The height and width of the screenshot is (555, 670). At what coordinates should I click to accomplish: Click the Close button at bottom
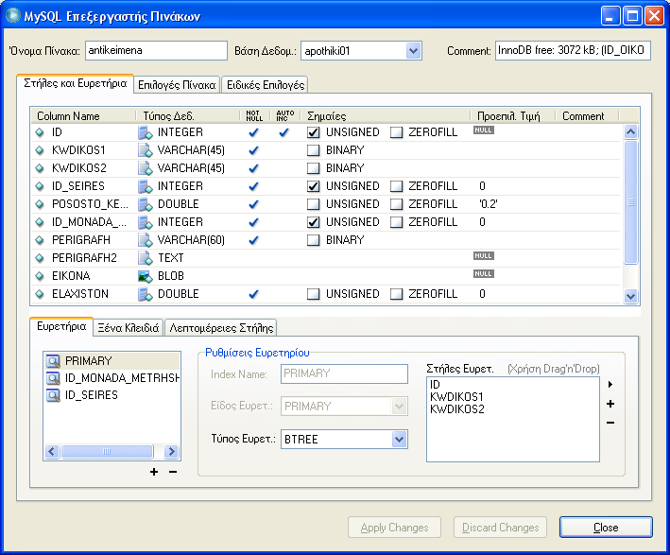[x=606, y=528]
